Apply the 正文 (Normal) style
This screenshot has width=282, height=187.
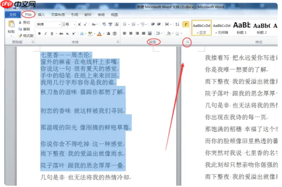click(x=201, y=28)
